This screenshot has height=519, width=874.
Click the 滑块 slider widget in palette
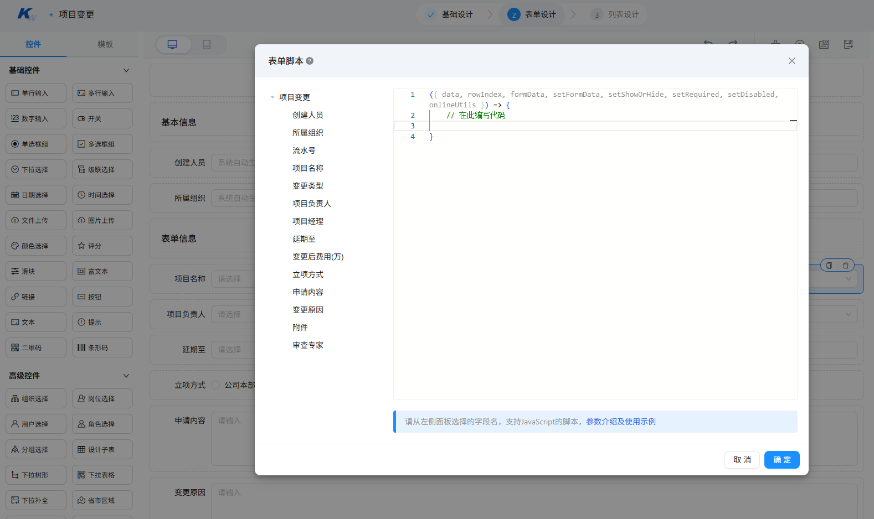click(36, 271)
